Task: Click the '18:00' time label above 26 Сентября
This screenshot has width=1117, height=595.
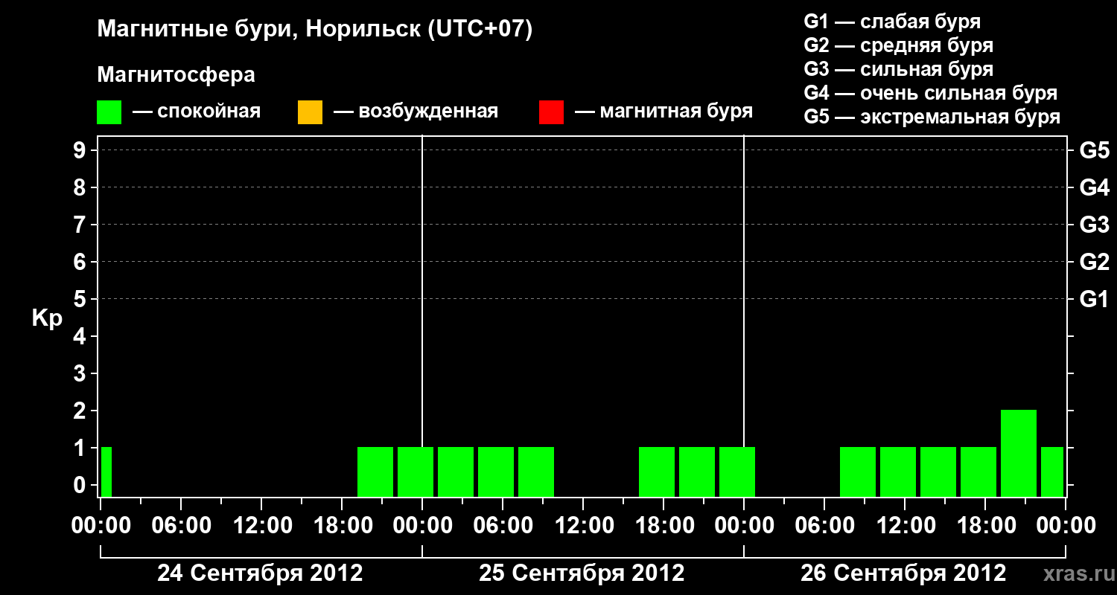Action: 985,525
